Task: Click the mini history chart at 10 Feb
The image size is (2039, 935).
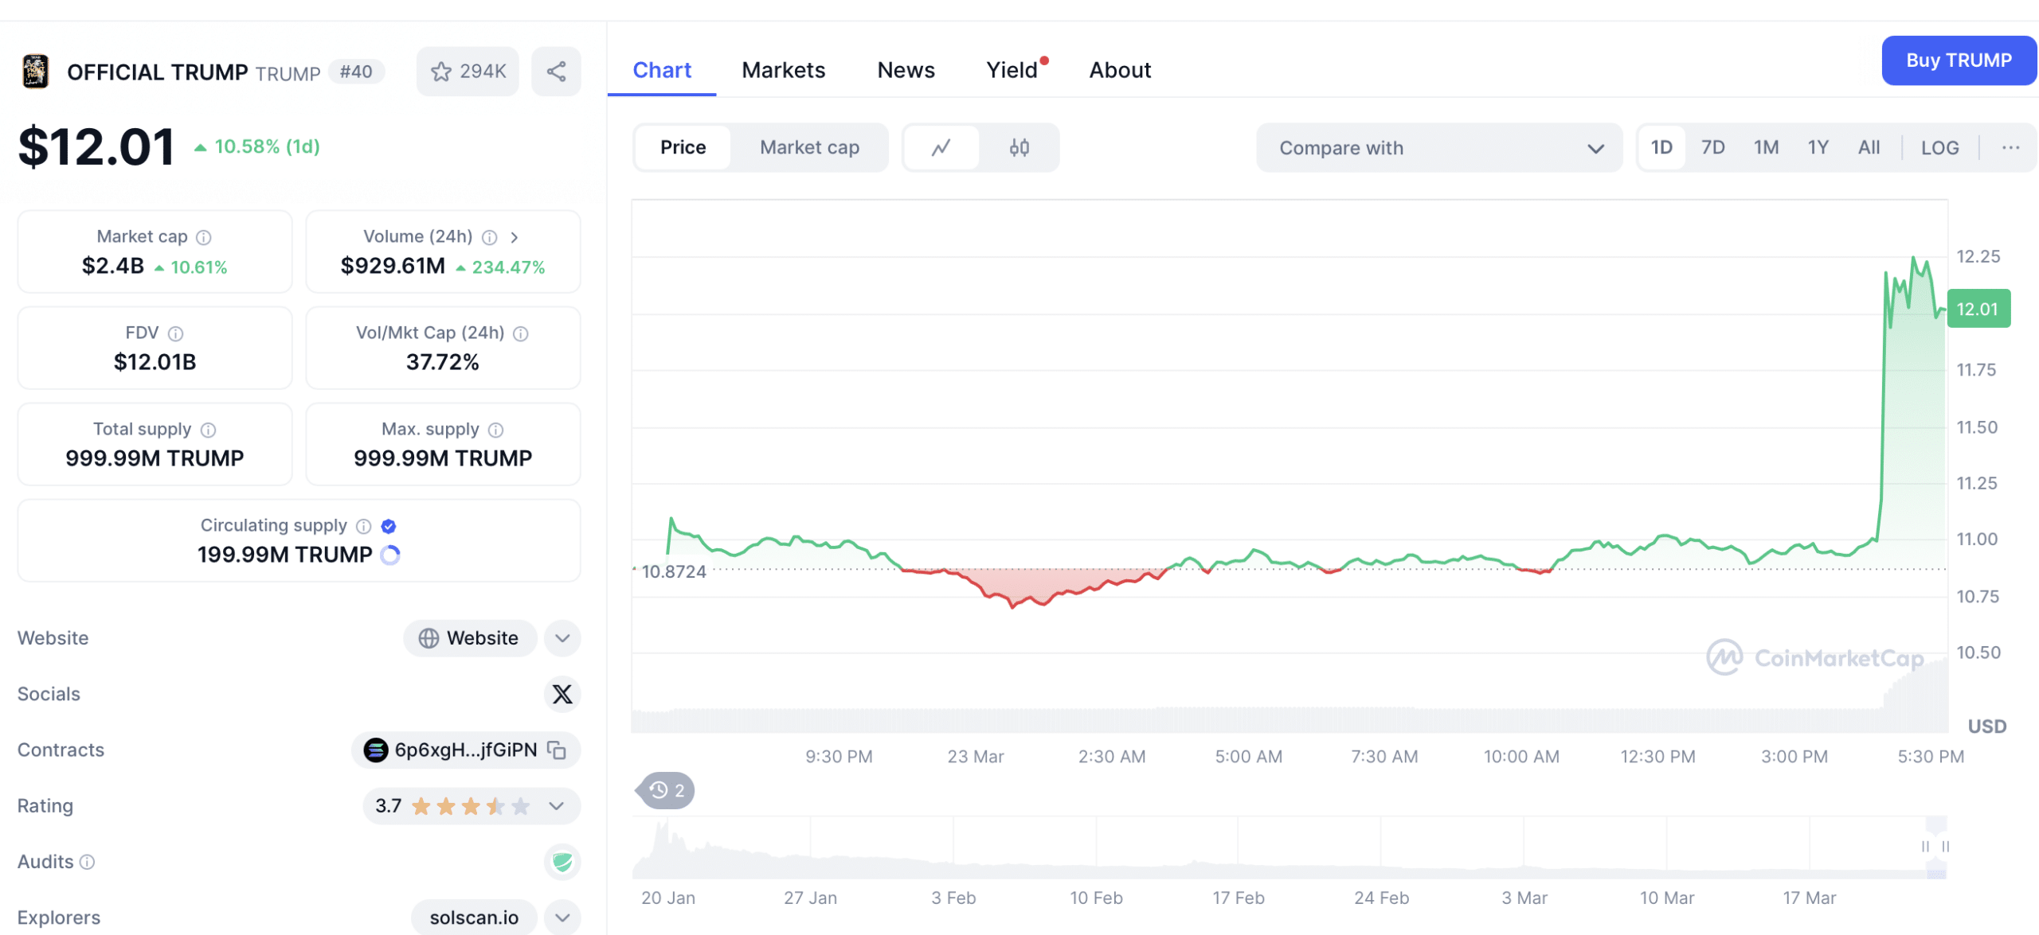Action: tap(1096, 848)
